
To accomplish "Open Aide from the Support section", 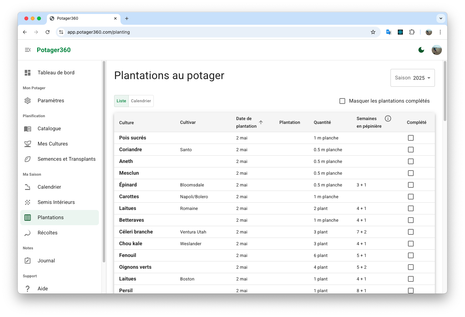I will coord(42,288).
